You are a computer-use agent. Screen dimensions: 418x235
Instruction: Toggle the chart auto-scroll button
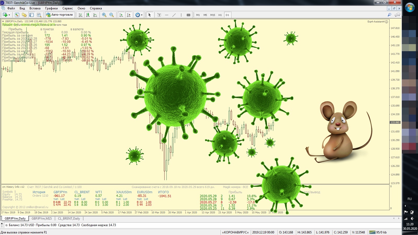(x=121, y=15)
